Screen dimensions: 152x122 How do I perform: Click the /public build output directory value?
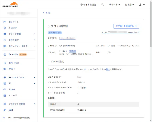81,82
